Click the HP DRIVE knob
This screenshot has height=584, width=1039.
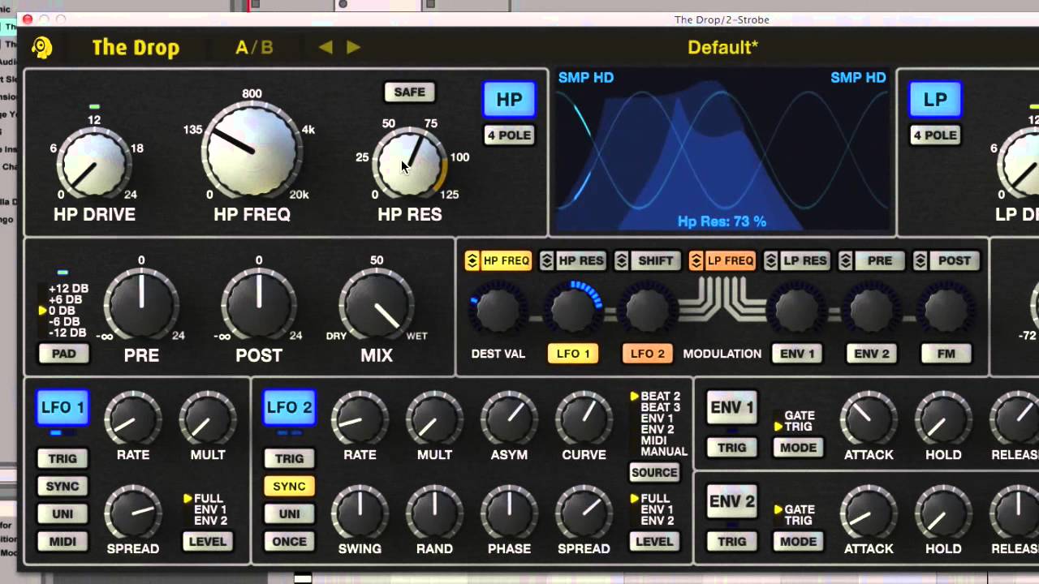[x=94, y=164]
